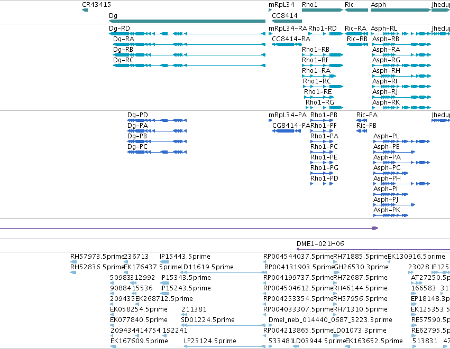This screenshot has height=349, width=450.
Task: Open the Asph-RH transcript label
Action: [x=387, y=71]
